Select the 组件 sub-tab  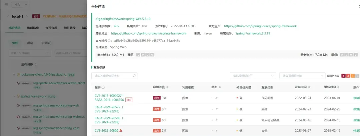[15, 43]
